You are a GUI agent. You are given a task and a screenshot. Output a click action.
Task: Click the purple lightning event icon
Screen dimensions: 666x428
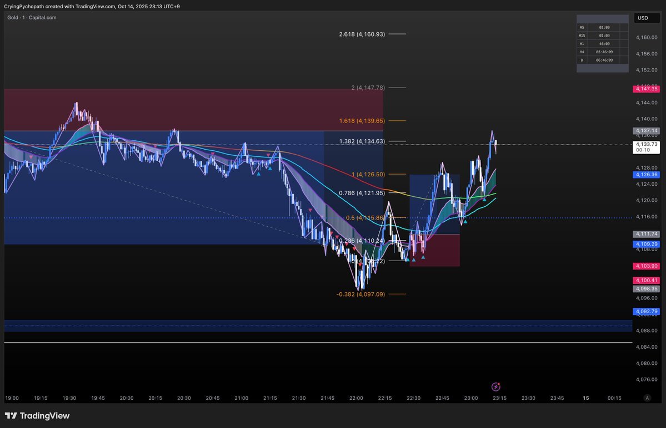(496, 386)
